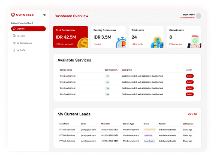Click the Follow-up status badge
Image resolution: width=214 pixels, height=157 pixels.
148,135
